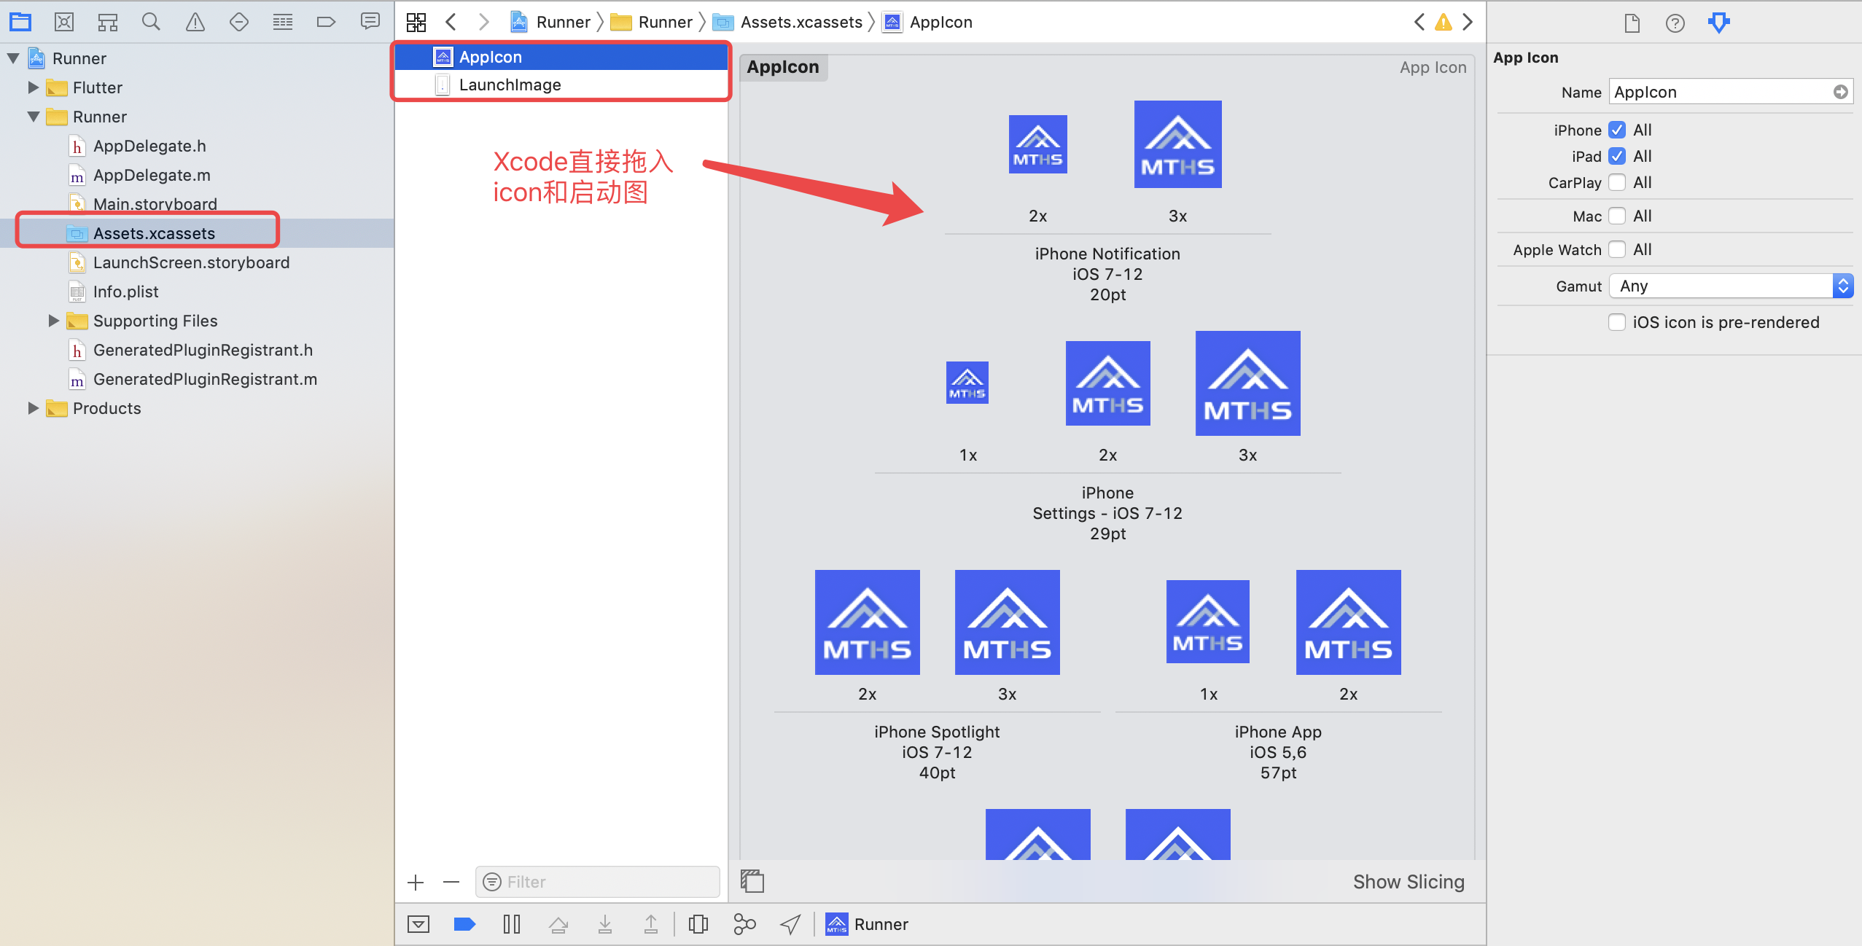This screenshot has width=1862, height=946.
Task: Click Show Slicing button
Action: 1408,882
